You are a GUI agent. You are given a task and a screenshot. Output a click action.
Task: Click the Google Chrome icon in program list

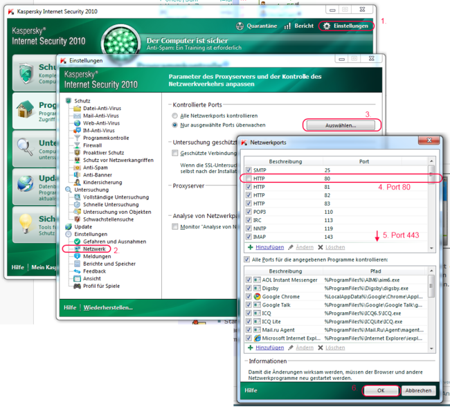(257, 297)
